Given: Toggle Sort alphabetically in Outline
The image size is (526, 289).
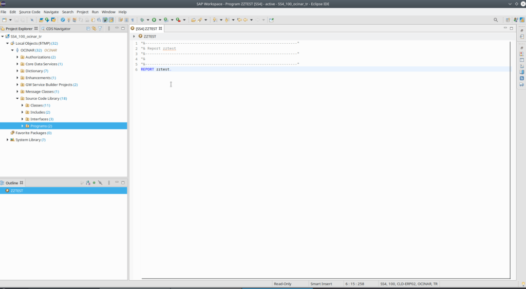Looking at the screenshot, I should [x=88, y=183].
